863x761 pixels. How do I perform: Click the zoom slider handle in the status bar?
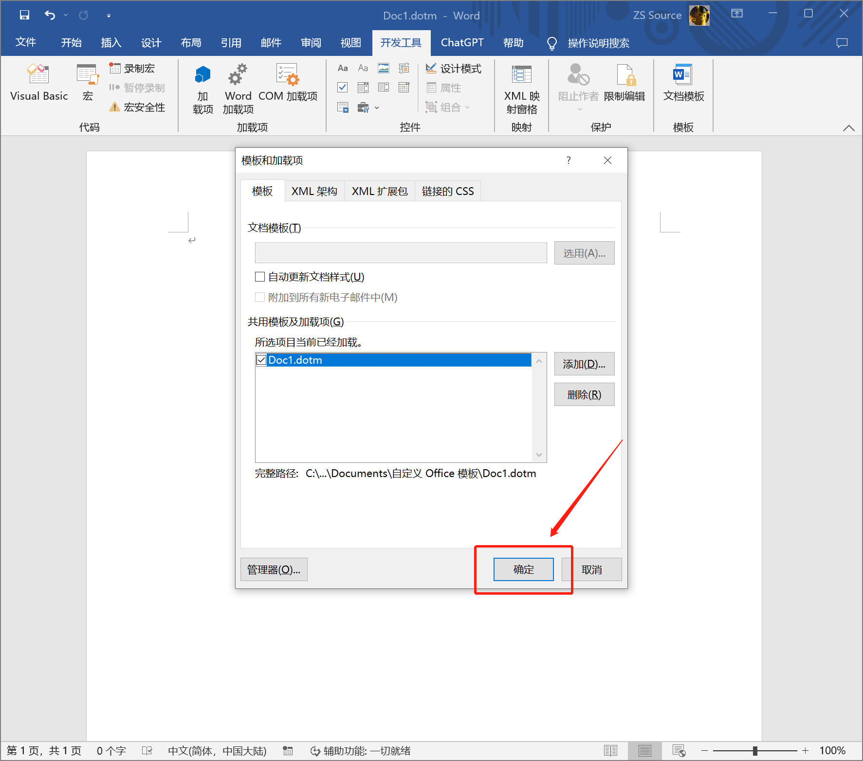click(x=755, y=751)
